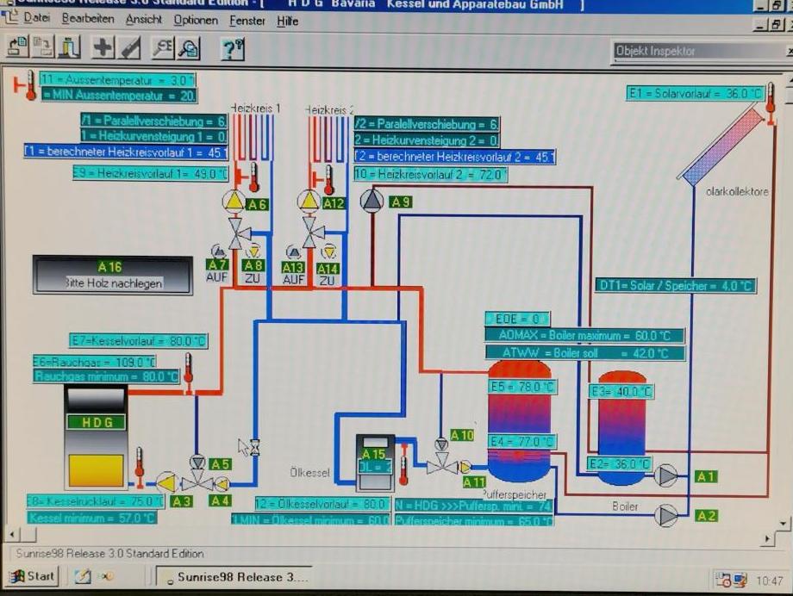The height and width of the screenshot is (596, 793).
Task: Select the E4 = 77.0 °C buffer value
Action: (522, 442)
